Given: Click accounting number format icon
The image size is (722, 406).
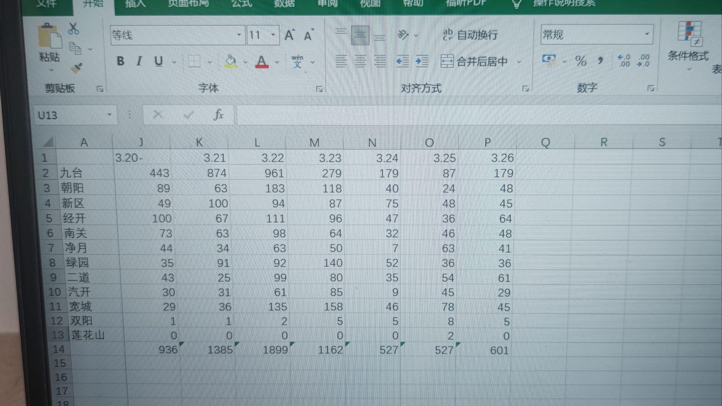Looking at the screenshot, I should click(x=549, y=60).
